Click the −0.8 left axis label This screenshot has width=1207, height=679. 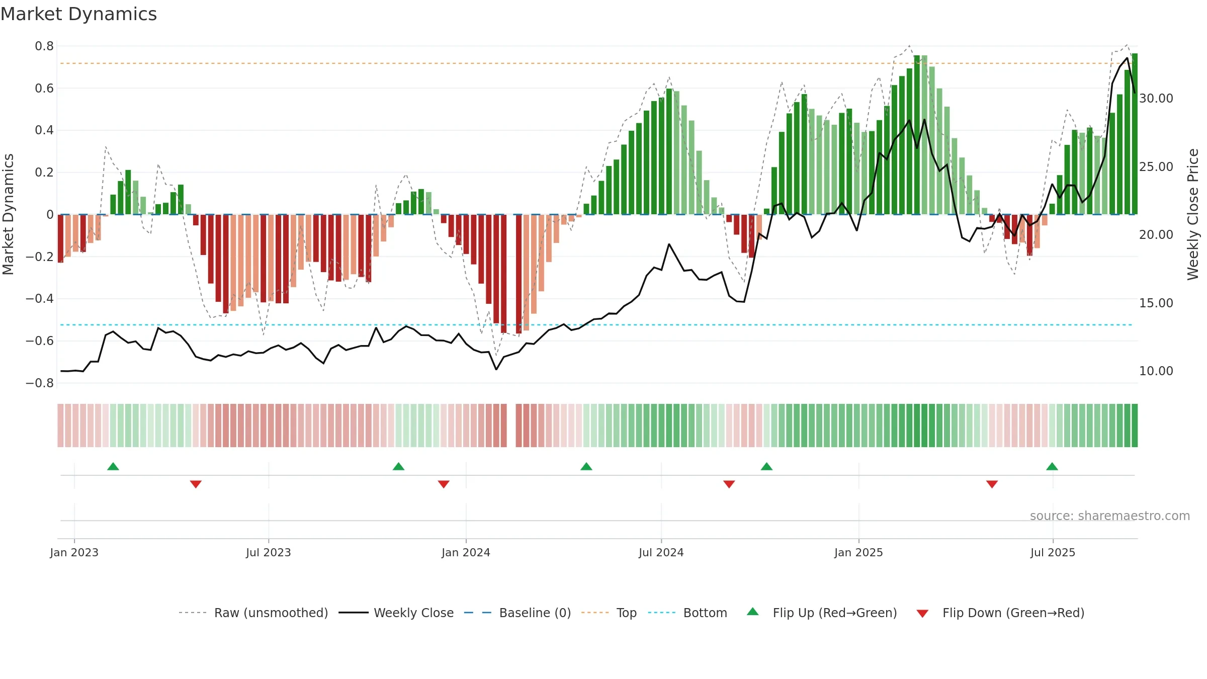40,383
